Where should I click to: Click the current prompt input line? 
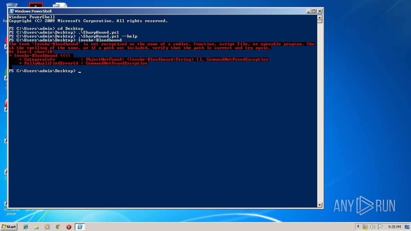tap(45, 71)
